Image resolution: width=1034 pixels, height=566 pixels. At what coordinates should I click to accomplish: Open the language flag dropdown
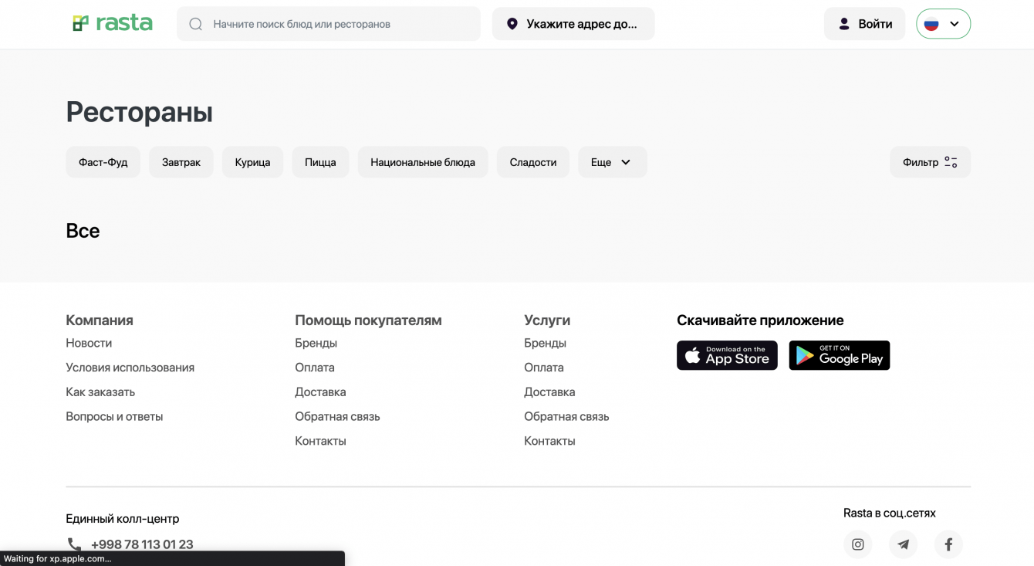tap(943, 24)
